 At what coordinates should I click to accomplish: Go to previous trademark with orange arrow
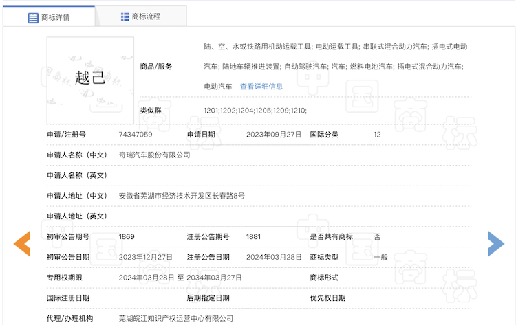[22, 243]
